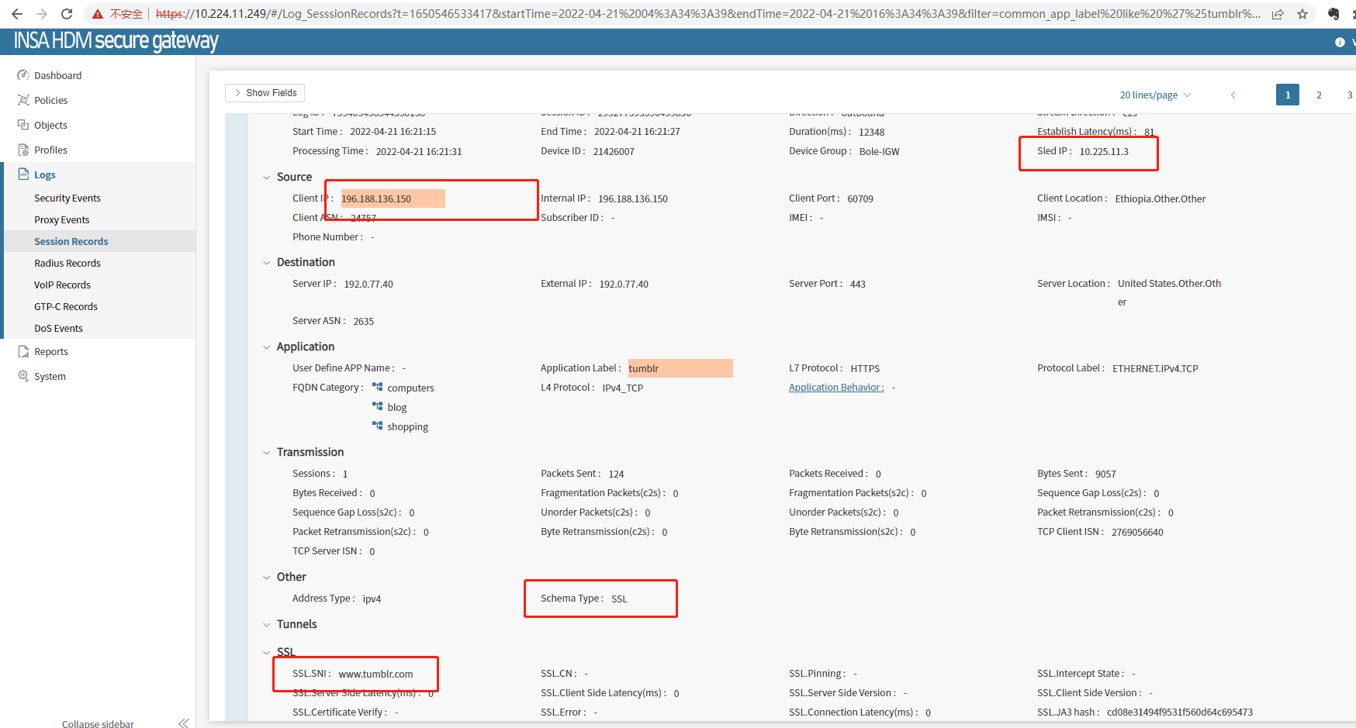This screenshot has width=1356, height=728.
Task: Click the Application Behavior link
Action: point(835,388)
